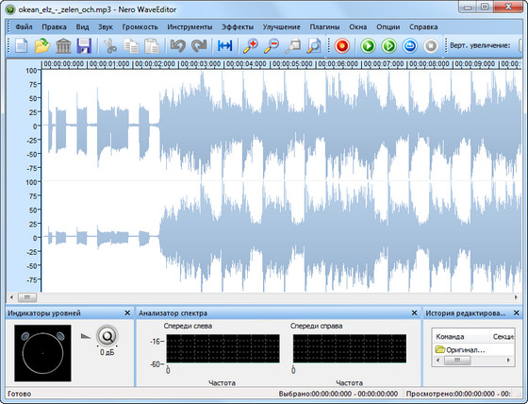Save the file with the floppy disk icon

click(84, 46)
